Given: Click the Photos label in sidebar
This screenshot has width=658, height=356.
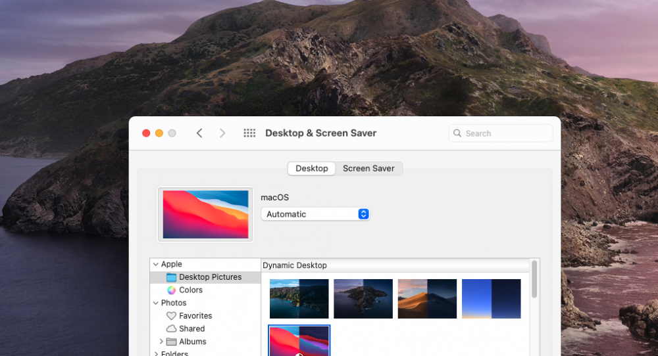Looking at the screenshot, I should [x=174, y=303].
